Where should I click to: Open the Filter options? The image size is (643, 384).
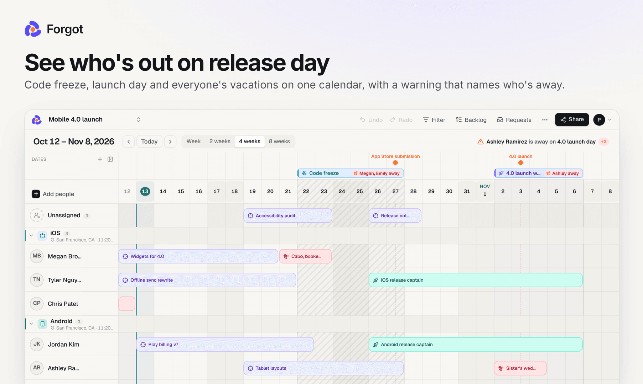[x=434, y=120]
